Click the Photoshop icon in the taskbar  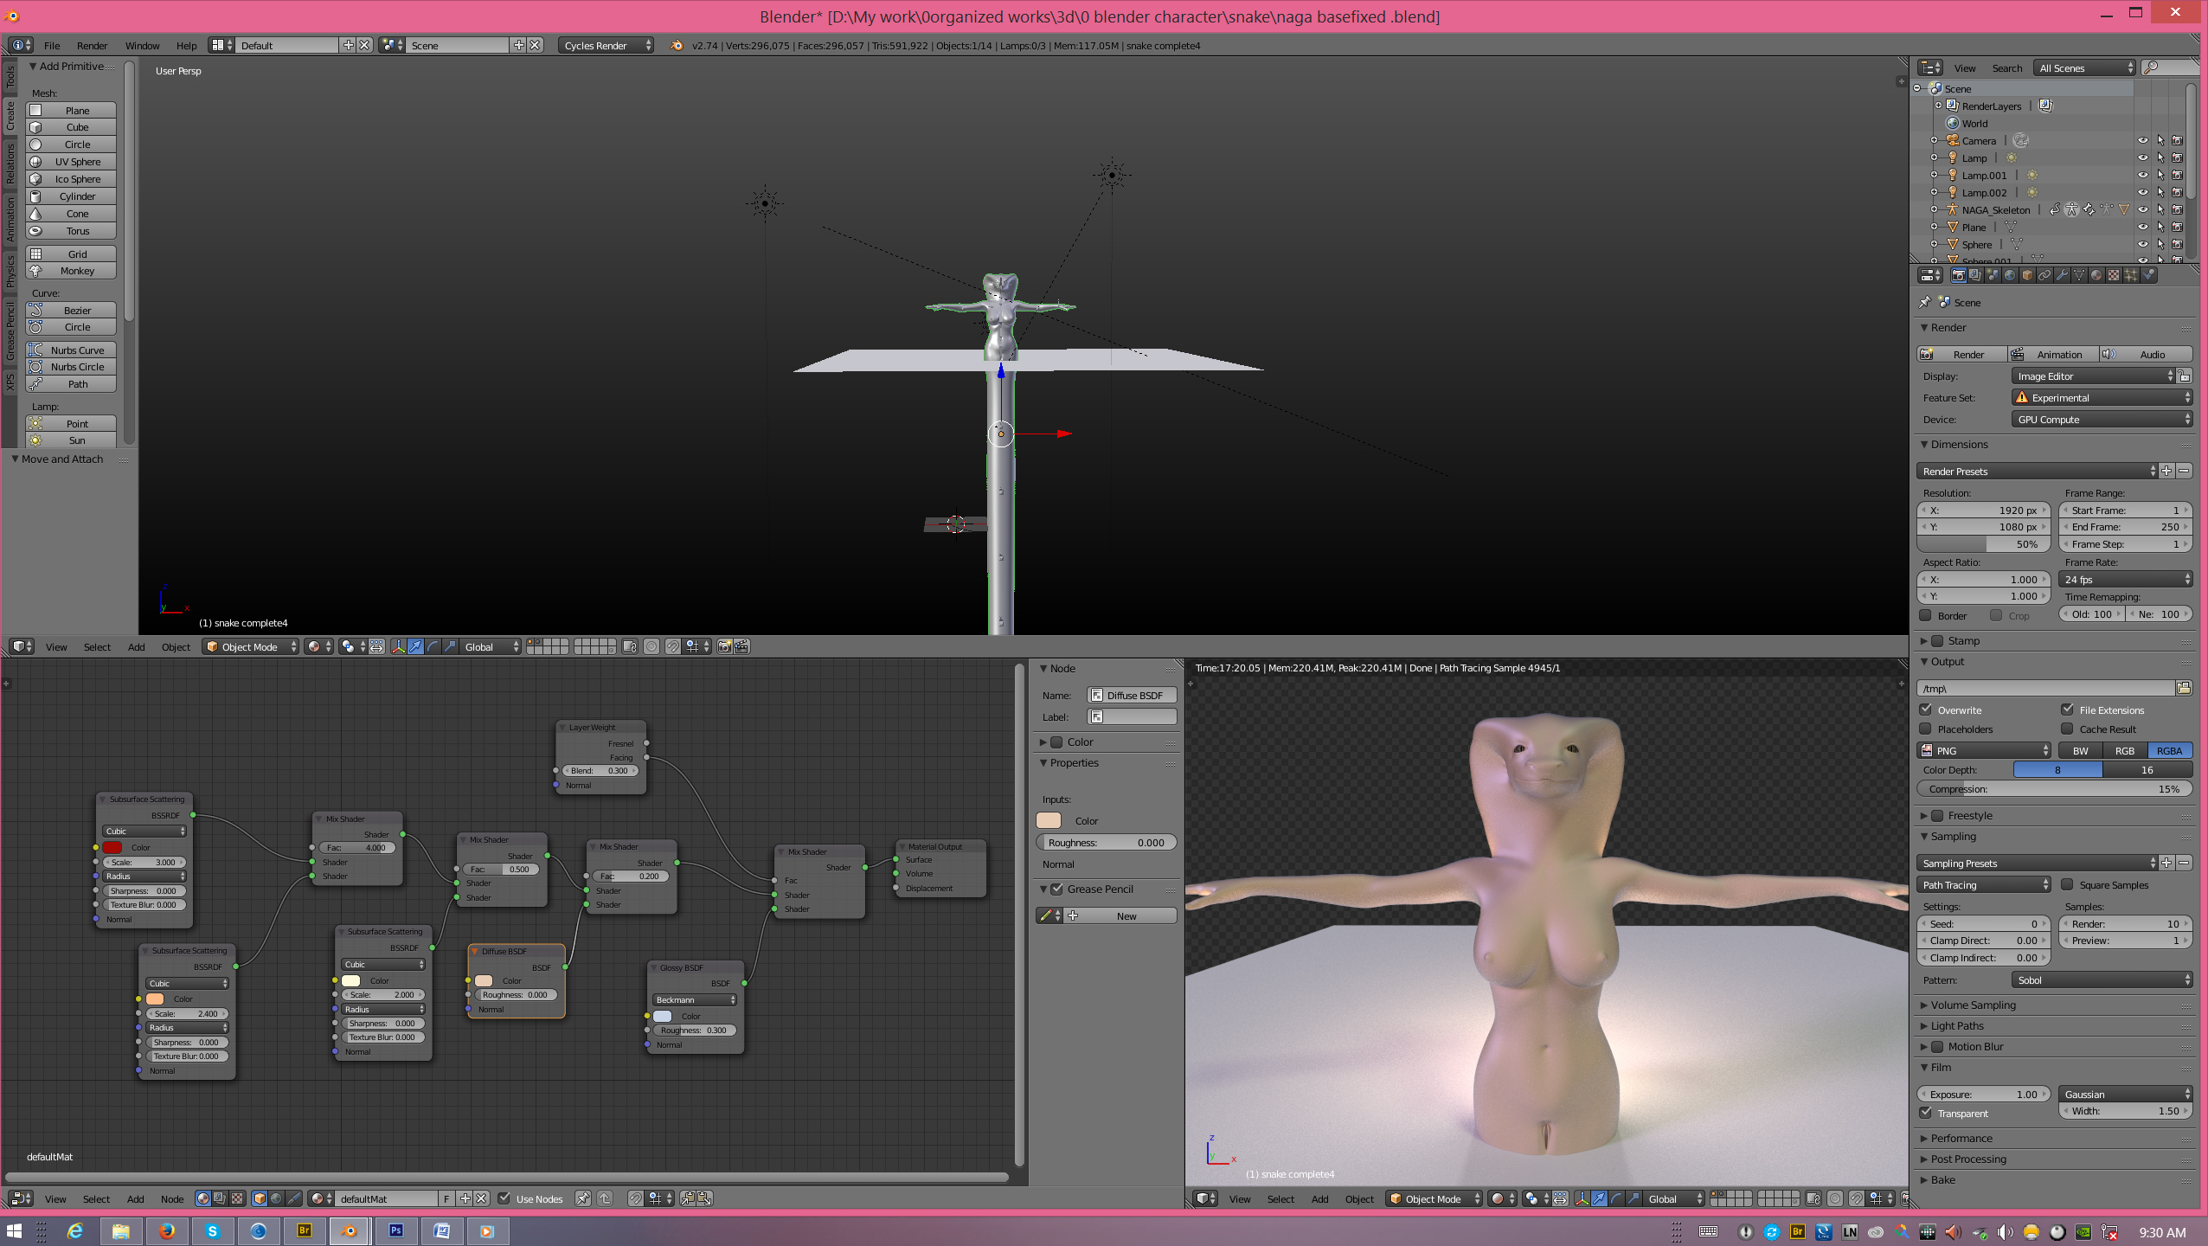coord(395,1230)
